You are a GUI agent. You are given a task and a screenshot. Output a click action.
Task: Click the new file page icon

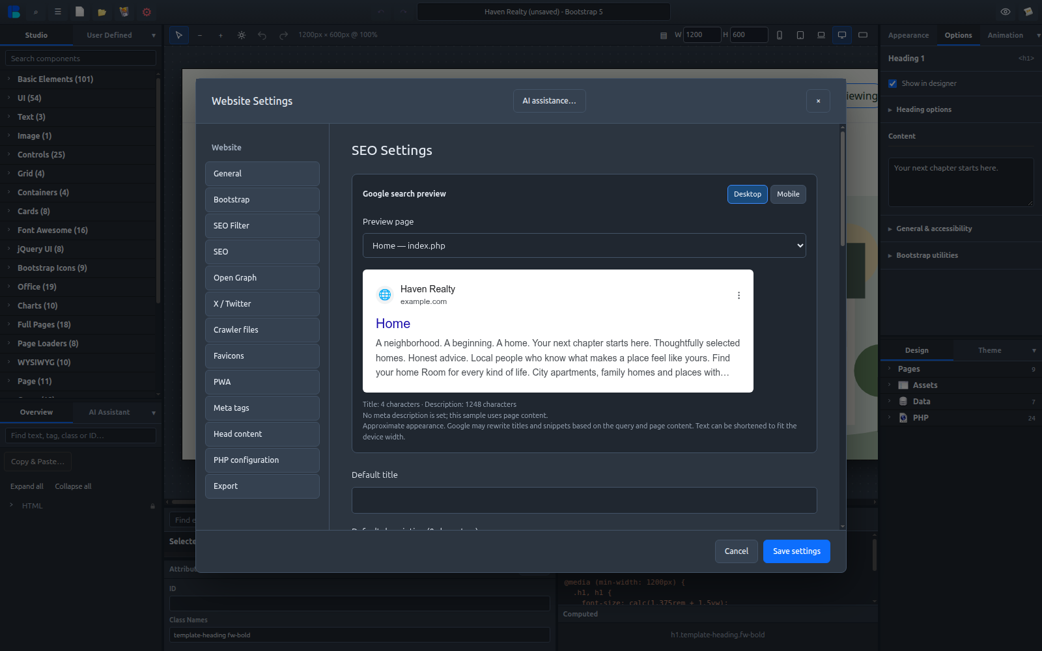pyautogui.click(x=79, y=12)
